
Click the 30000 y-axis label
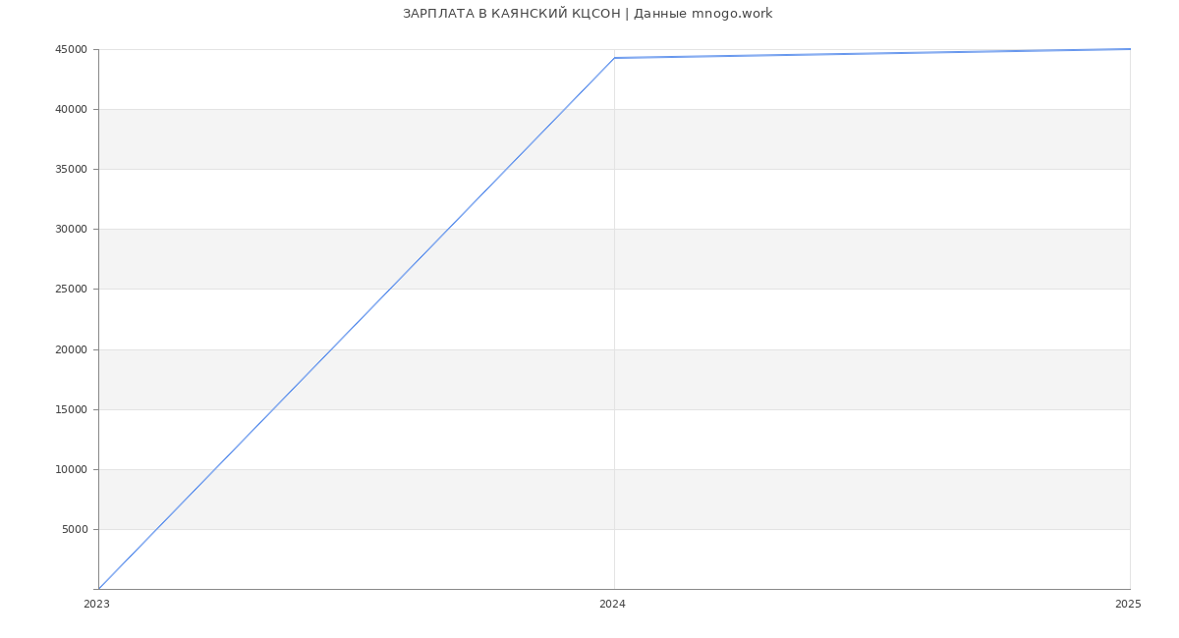(71, 230)
